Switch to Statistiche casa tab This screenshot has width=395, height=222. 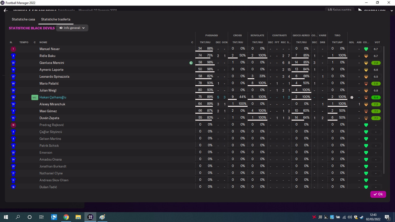[23, 19]
